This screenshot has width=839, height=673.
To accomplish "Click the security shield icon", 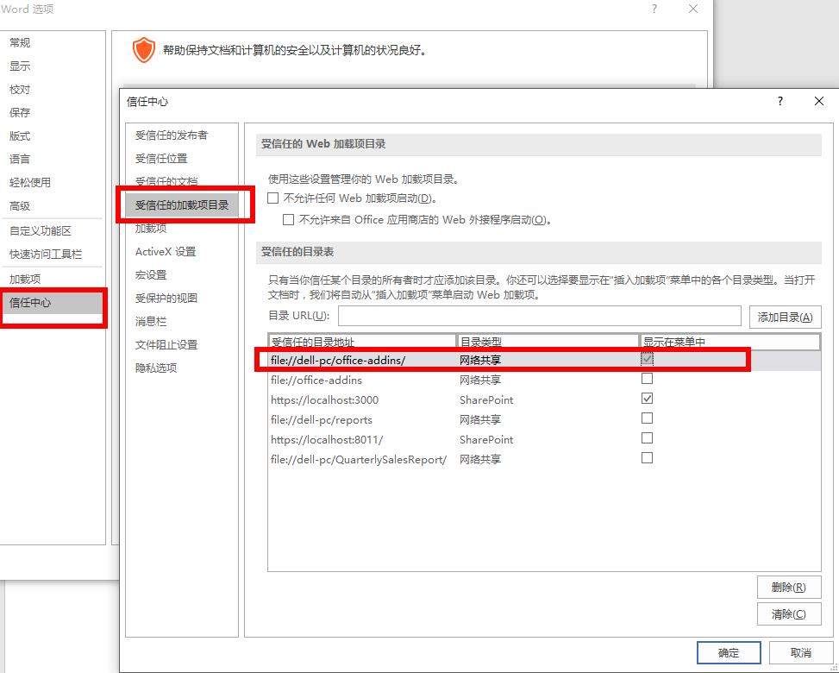I will coord(144,49).
